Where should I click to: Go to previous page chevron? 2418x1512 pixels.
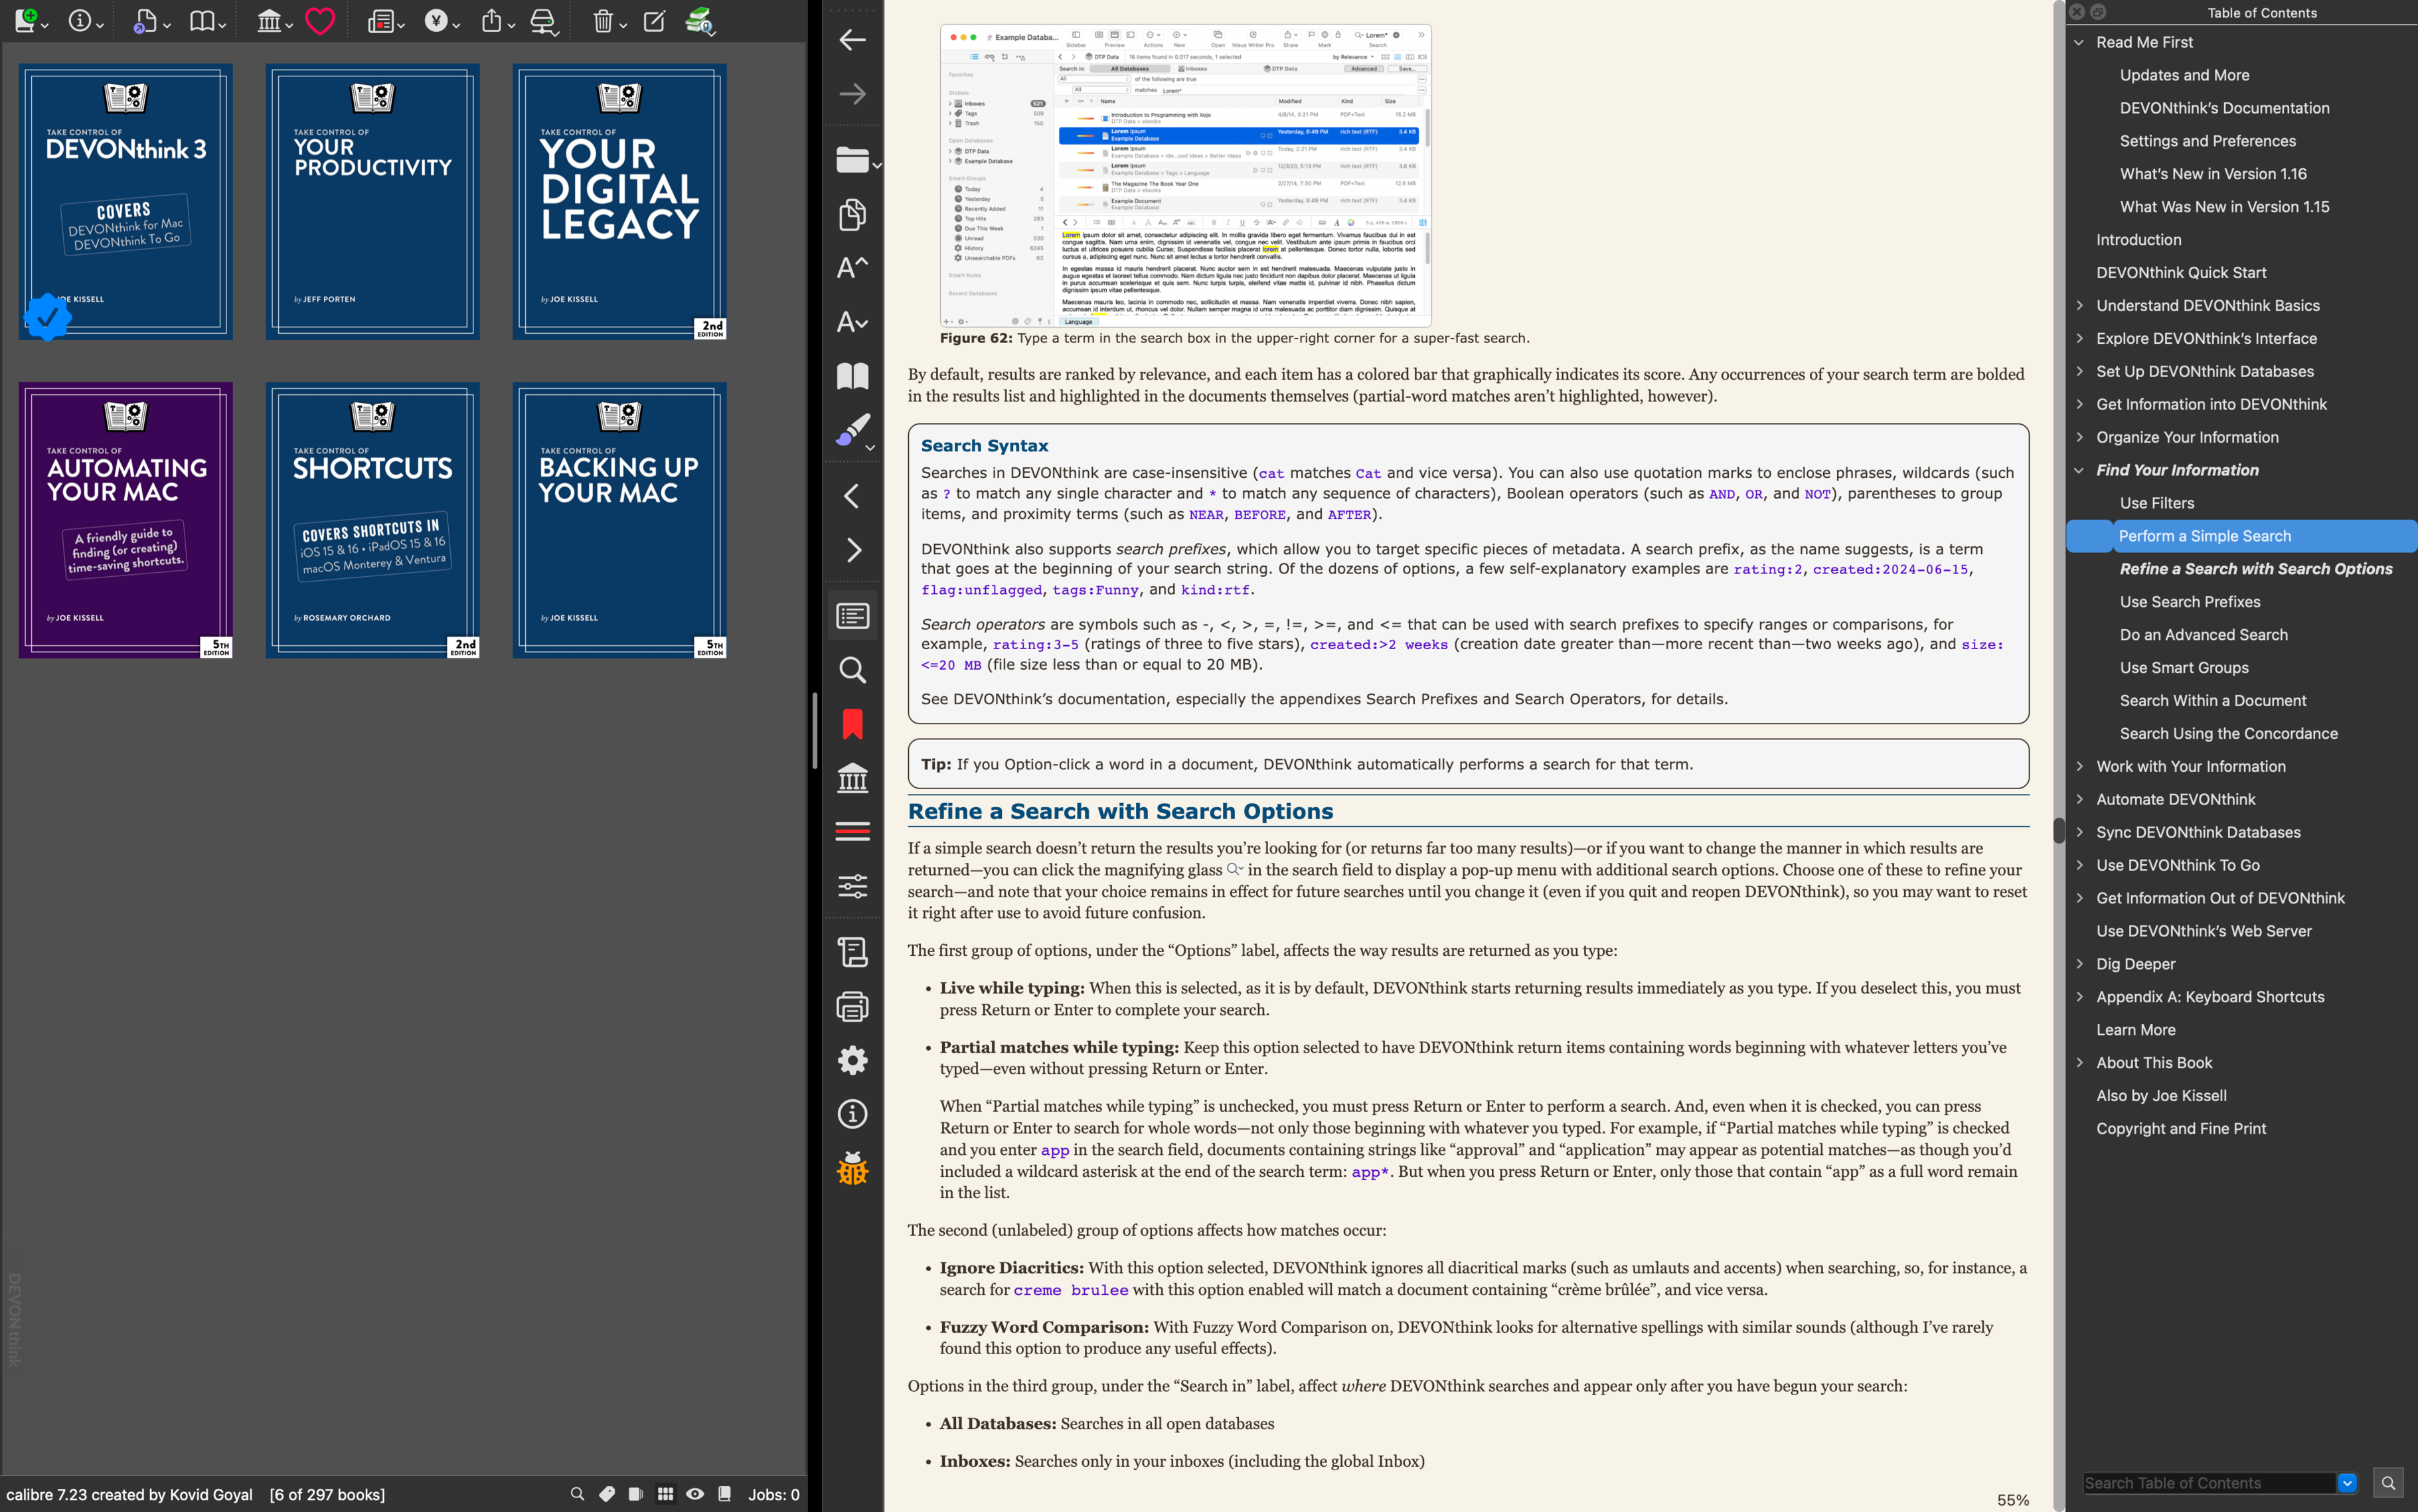point(852,496)
